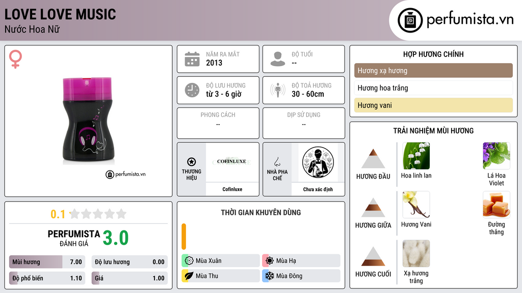This screenshot has height=293, width=522.
Task: Click the Nước Hoa Nữ subtitle
Action: [32, 29]
